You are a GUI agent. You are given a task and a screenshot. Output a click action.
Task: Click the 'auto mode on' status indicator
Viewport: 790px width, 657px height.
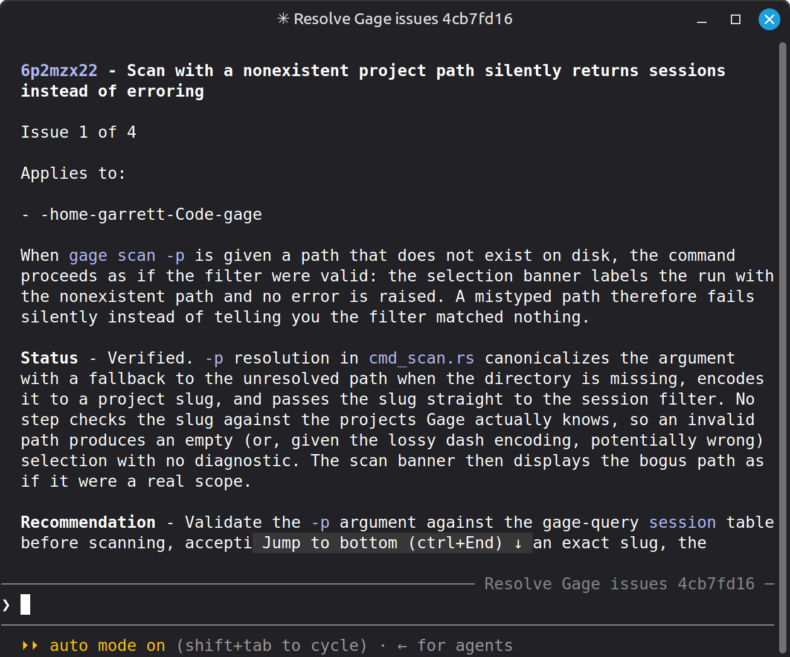tap(108, 646)
